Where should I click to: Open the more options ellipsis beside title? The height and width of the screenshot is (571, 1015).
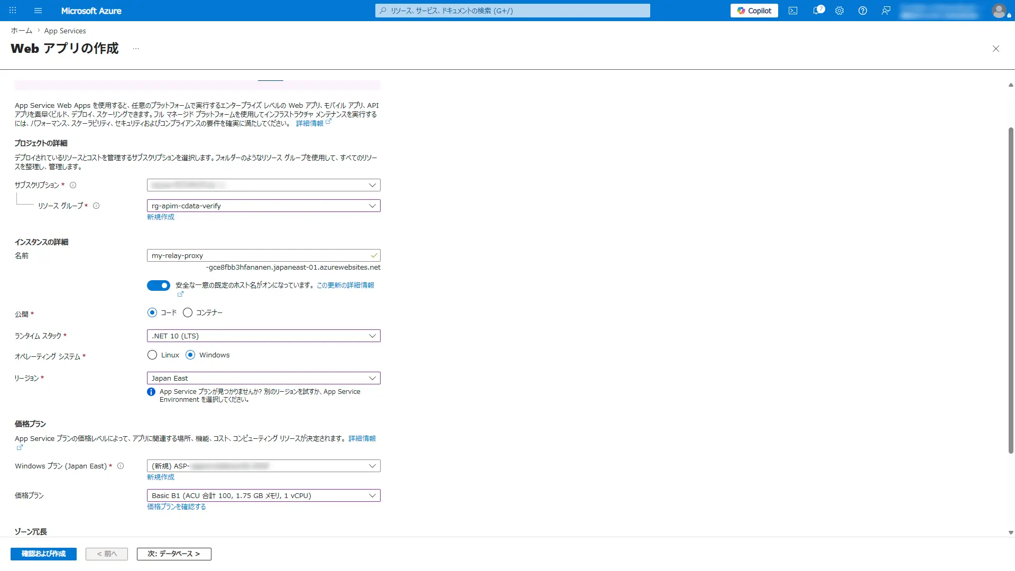pyautogui.click(x=136, y=49)
